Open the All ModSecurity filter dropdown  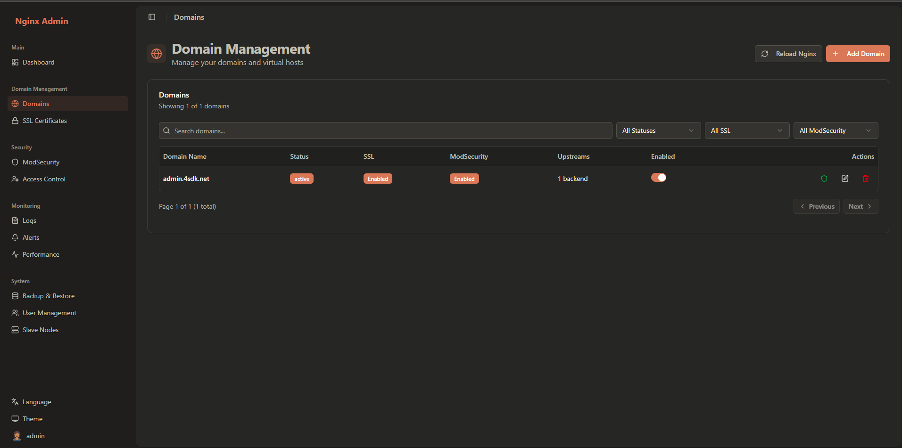pyautogui.click(x=836, y=130)
